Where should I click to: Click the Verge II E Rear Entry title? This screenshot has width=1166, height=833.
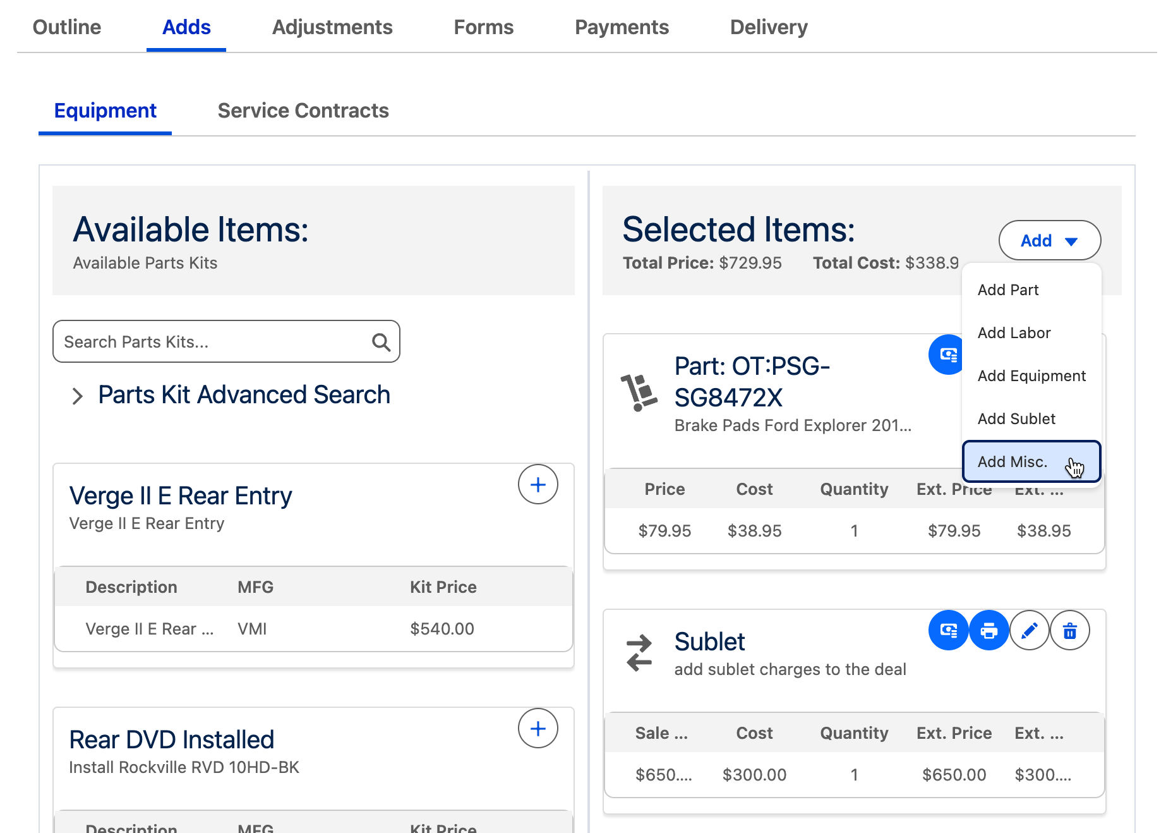pyautogui.click(x=181, y=496)
